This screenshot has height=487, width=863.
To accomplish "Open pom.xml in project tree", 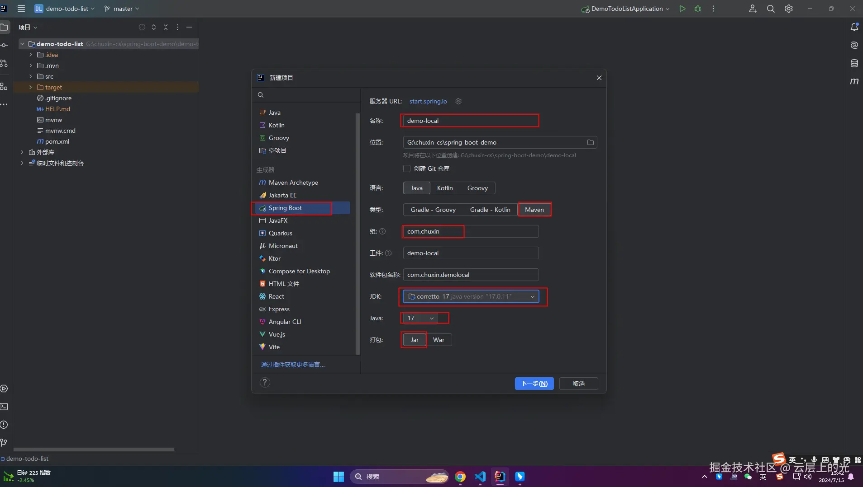I will point(57,141).
